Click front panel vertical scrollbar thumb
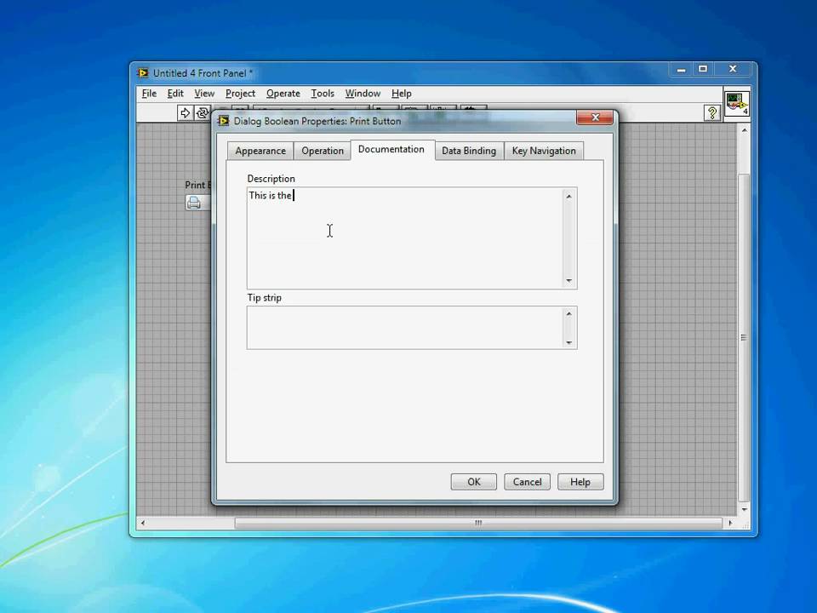 point(744,337)
